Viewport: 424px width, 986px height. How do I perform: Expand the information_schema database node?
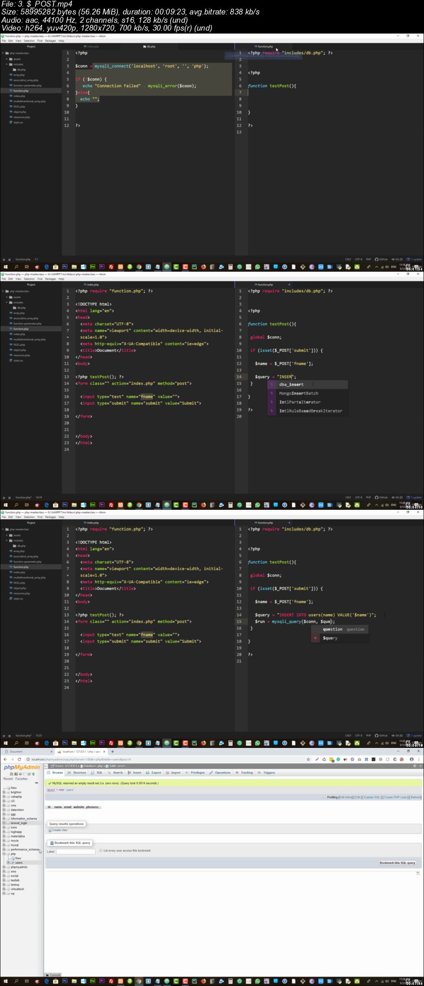tap(4, 819)
